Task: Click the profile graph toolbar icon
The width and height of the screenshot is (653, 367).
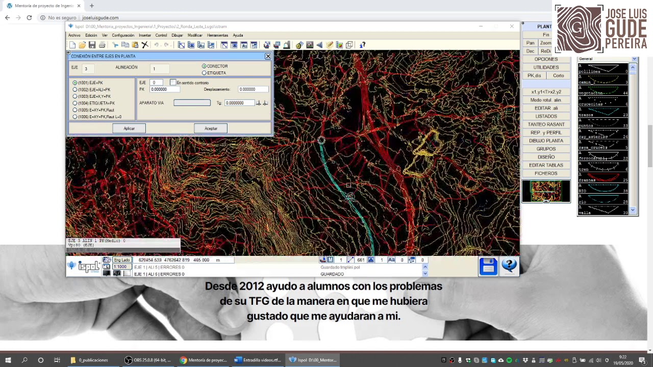Action: (310, 45)
